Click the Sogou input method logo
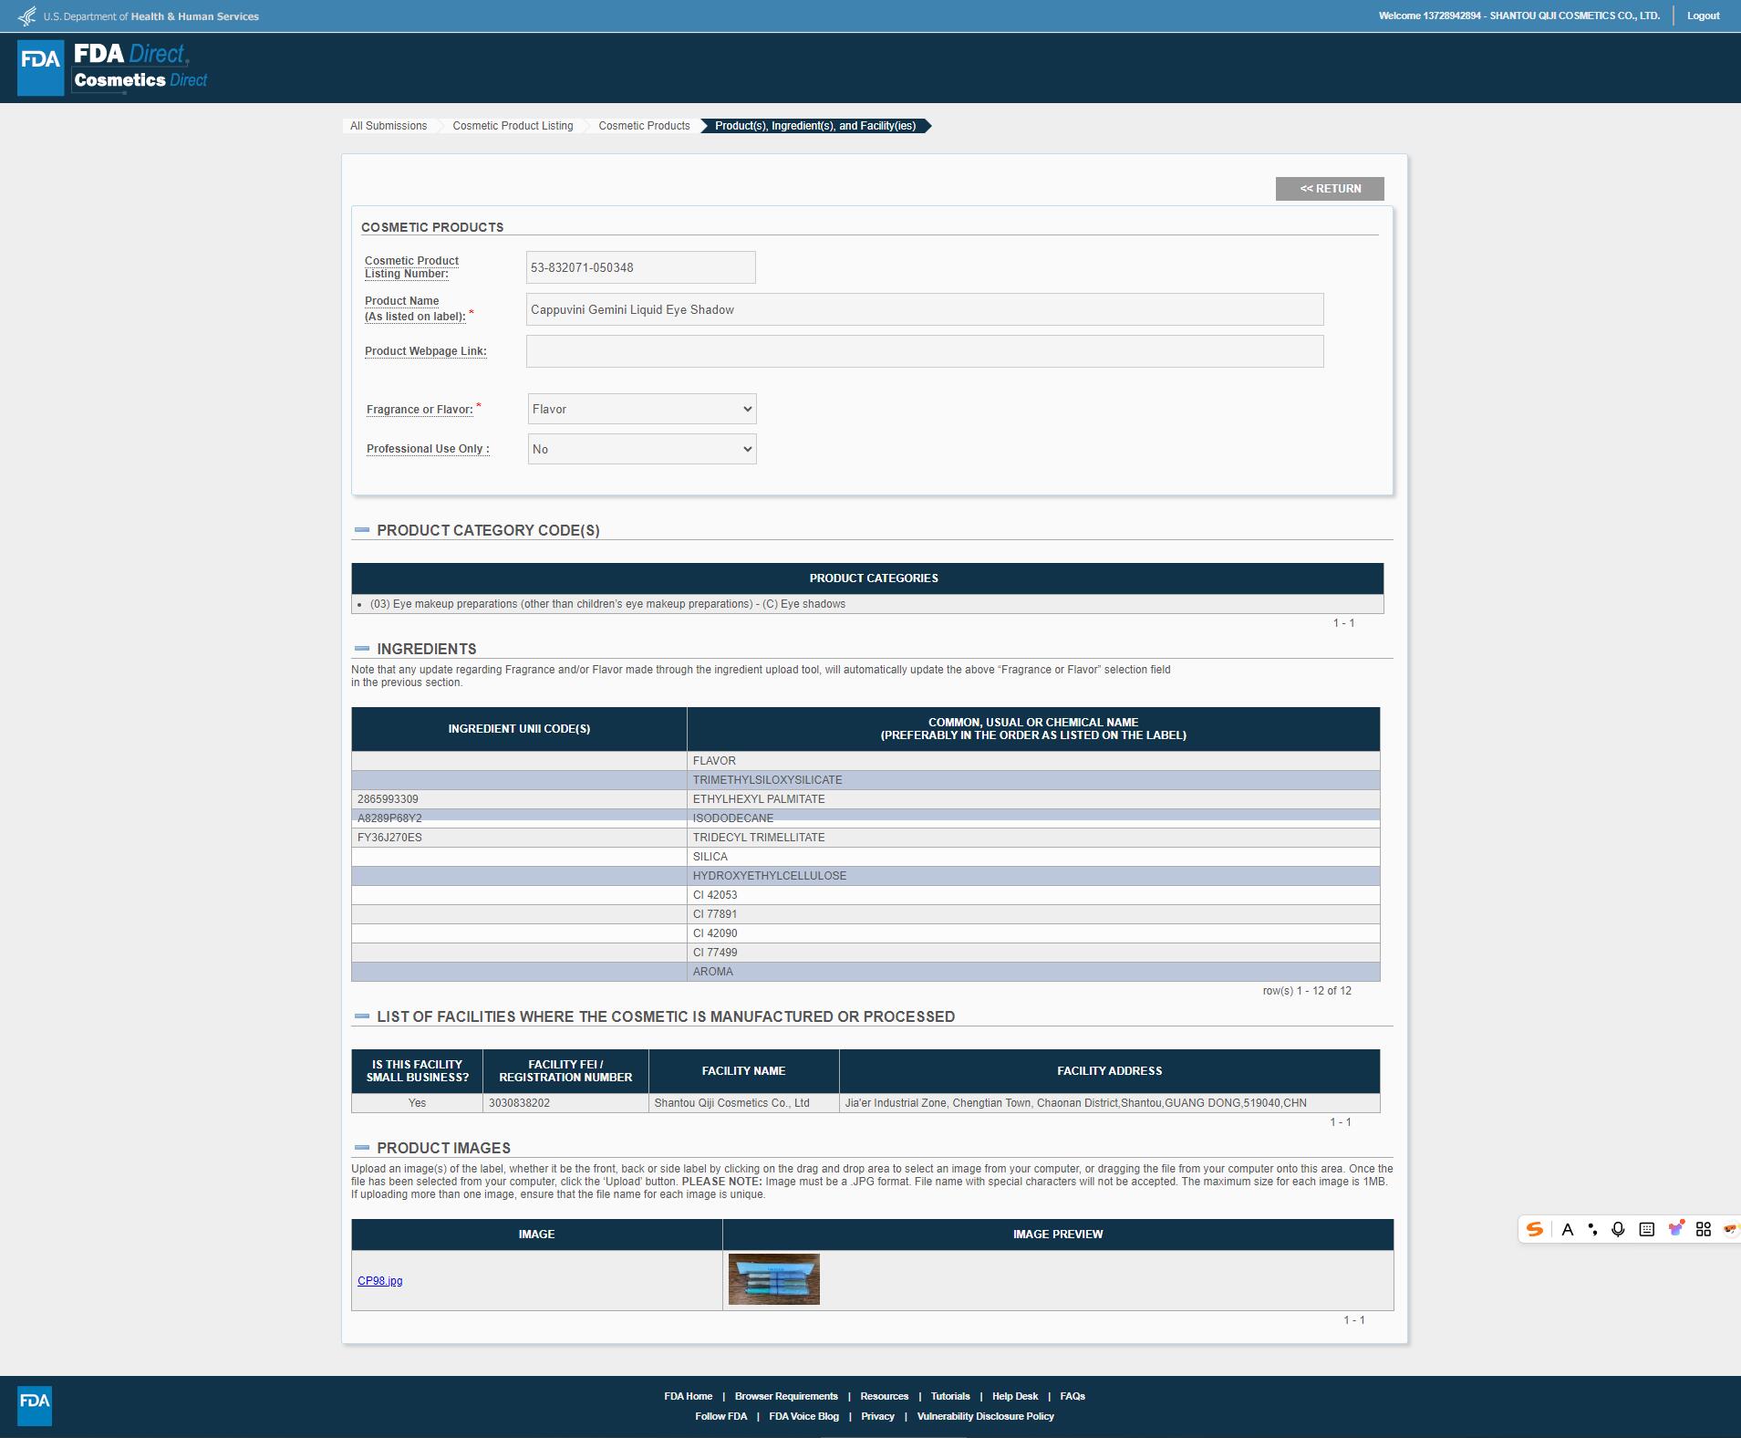This screenshot has height=1438, width=1741. pyautogui.click(x=1535, y=1229)
